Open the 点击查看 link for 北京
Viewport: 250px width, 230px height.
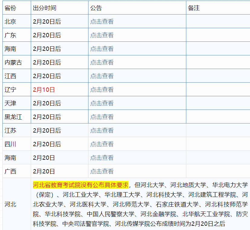tap(102, 21)
